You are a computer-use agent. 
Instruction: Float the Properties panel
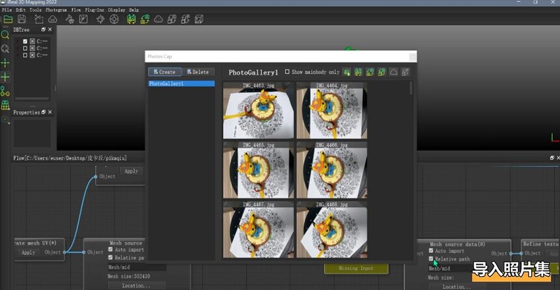click(44, 112)
